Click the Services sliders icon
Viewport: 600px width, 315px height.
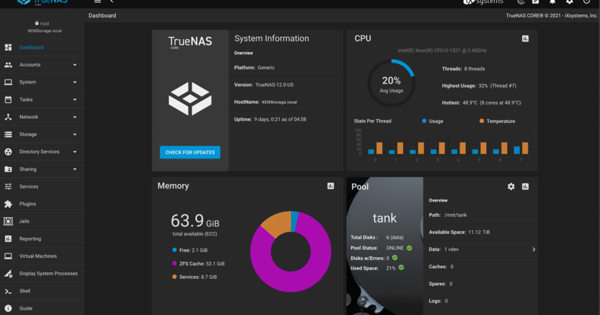click(x=8, y=187)
